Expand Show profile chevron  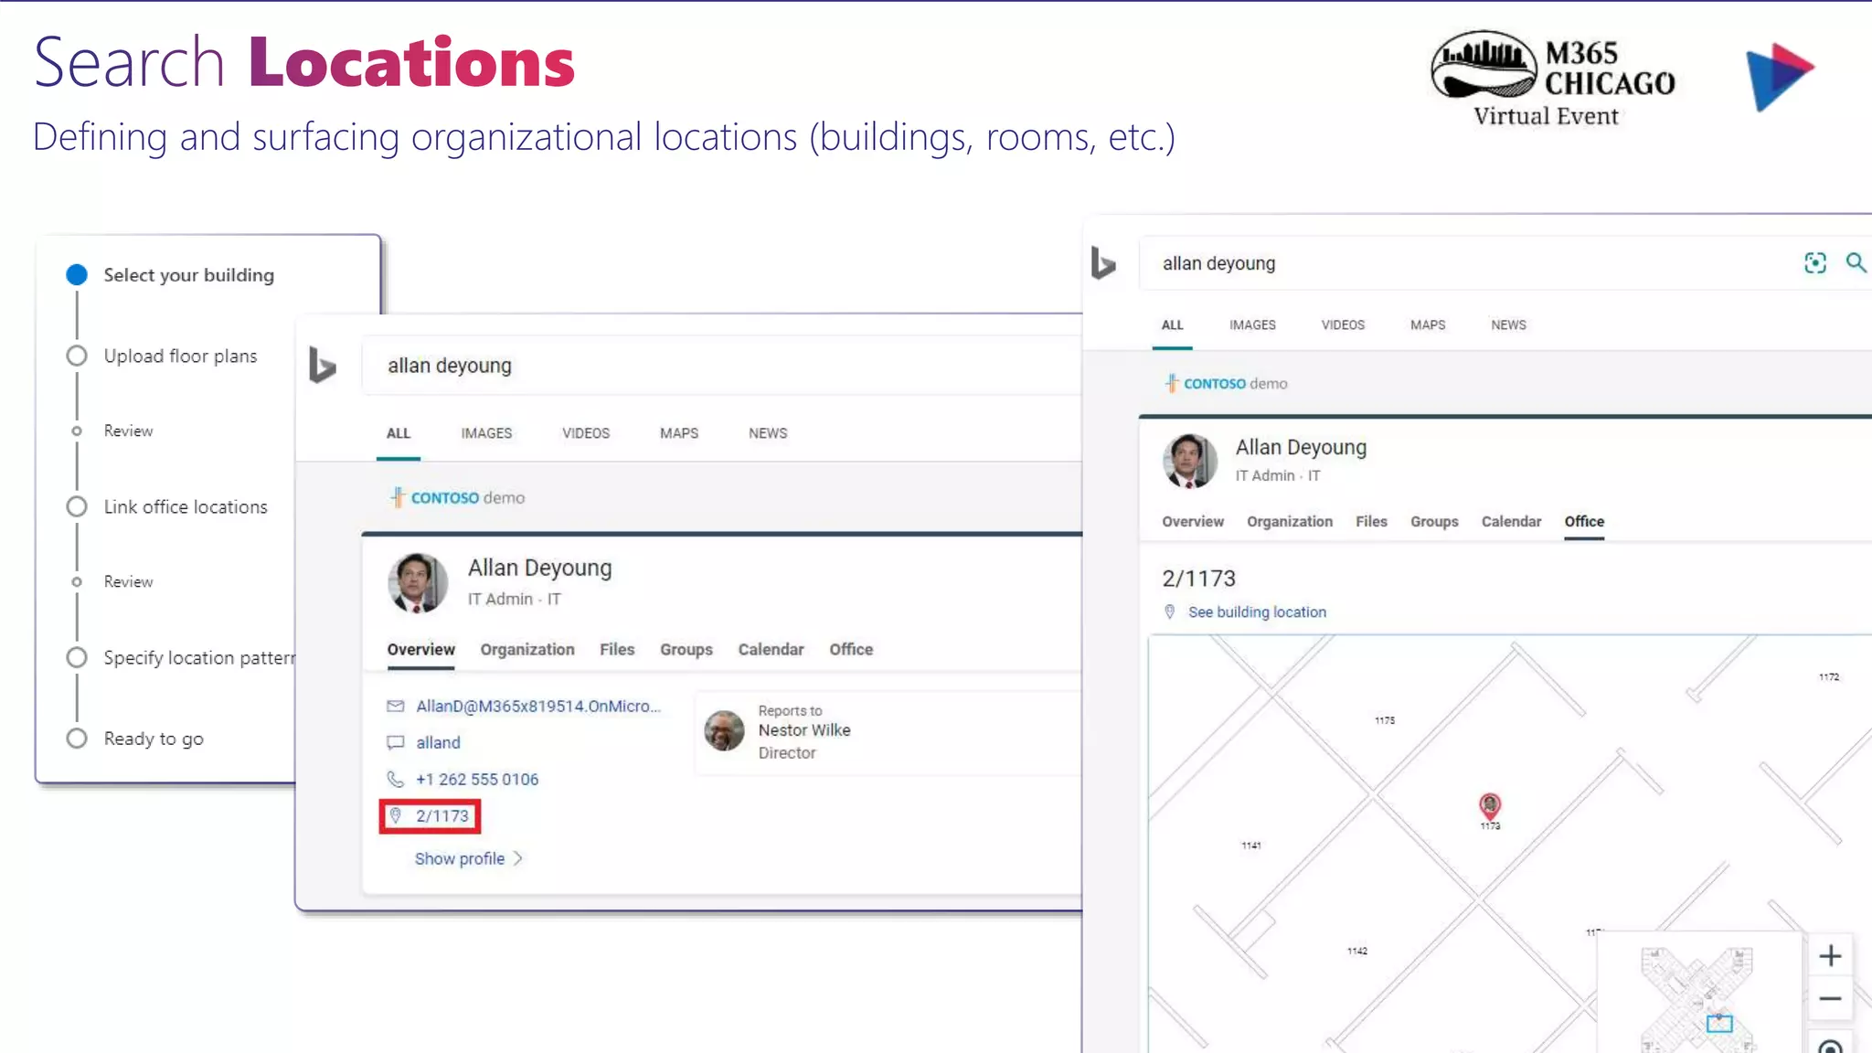tap(518, 858)
